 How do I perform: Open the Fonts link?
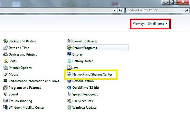click(12, 61)
